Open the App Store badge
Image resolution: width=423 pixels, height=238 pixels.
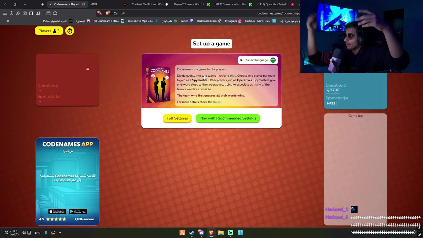pyautogui.click(x=57, y=212)
